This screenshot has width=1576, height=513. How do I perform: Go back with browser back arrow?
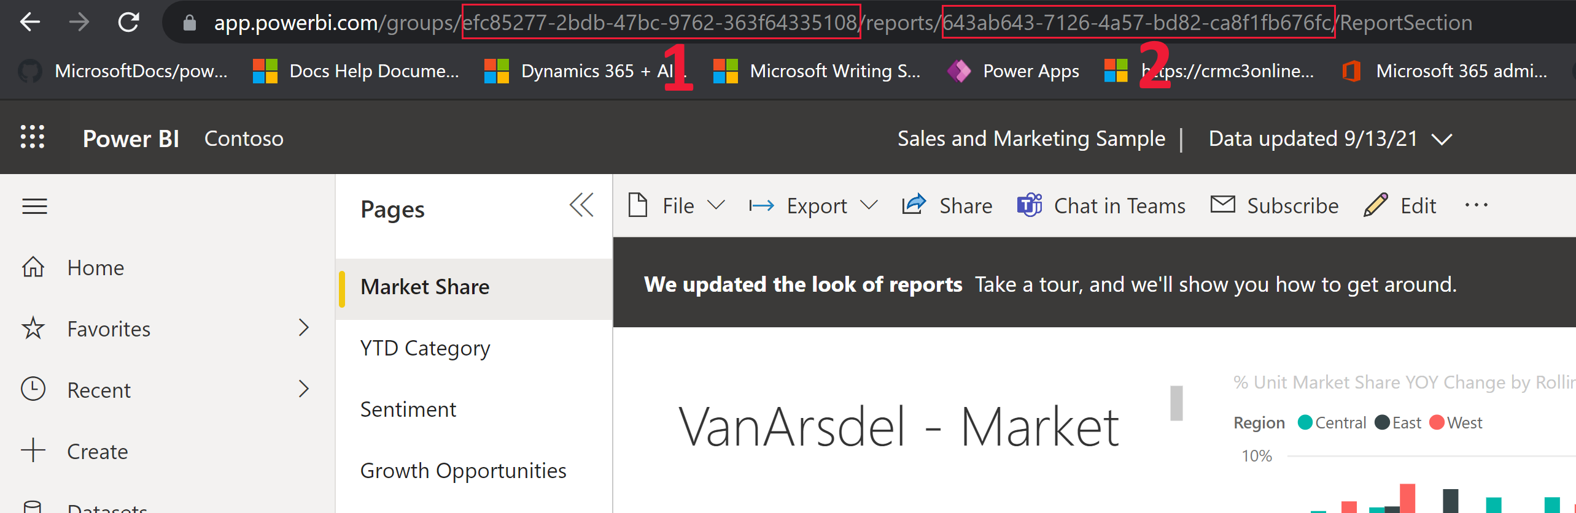[29, 23]
